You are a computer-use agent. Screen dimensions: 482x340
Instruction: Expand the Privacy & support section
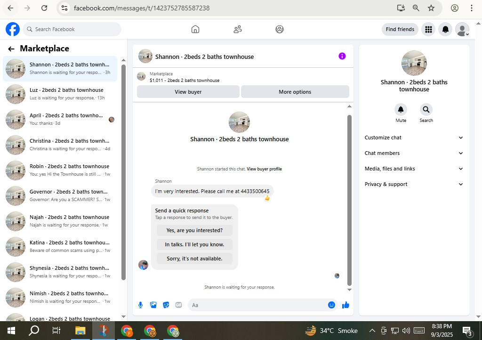[x=414, y=184]
